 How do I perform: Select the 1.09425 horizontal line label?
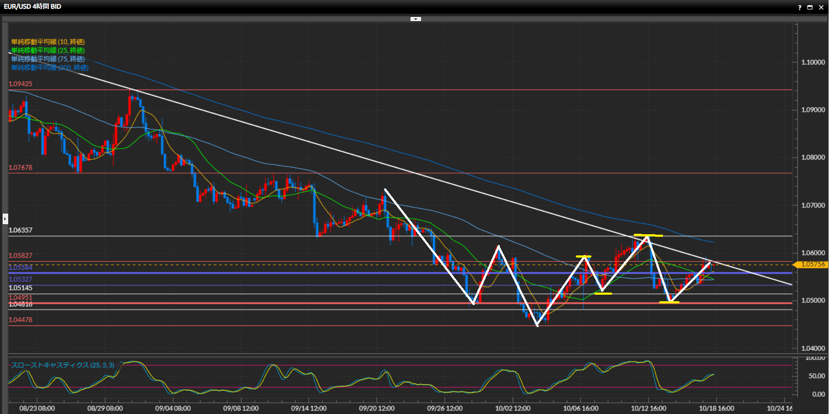[x=20, y=84]
